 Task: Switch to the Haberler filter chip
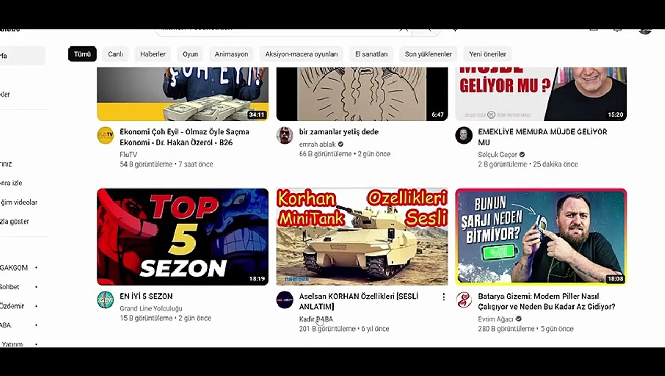(153, 54)
